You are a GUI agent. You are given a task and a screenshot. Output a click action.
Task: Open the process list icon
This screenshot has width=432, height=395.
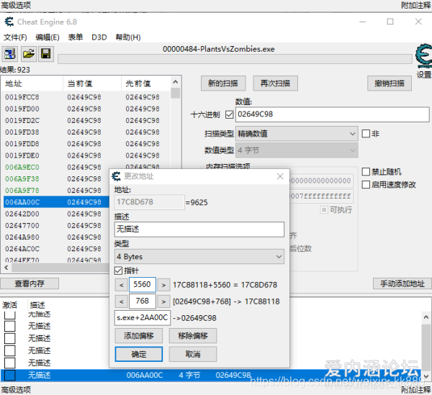[x=10, y=53]
